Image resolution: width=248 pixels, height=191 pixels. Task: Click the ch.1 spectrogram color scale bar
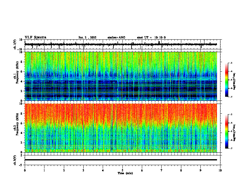pos(227,80)
